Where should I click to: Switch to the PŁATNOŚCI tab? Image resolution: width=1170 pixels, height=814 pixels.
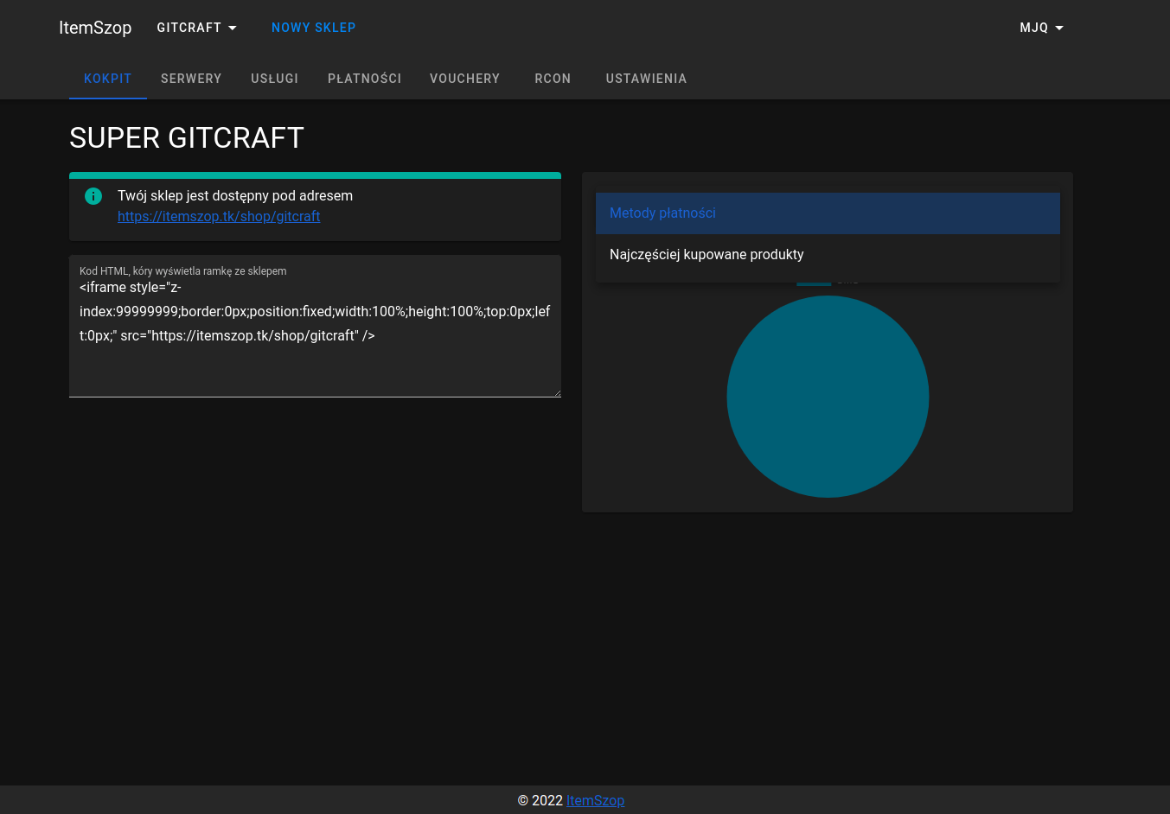coord(364,79)
